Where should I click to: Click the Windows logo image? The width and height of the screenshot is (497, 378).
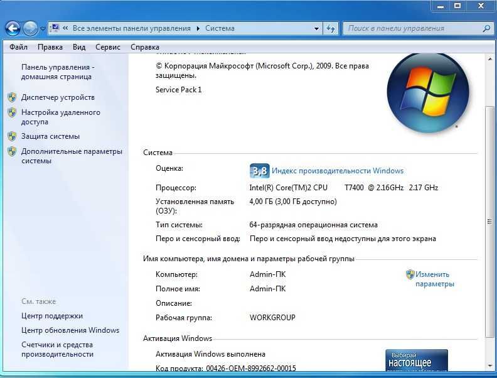click(427, 92)
